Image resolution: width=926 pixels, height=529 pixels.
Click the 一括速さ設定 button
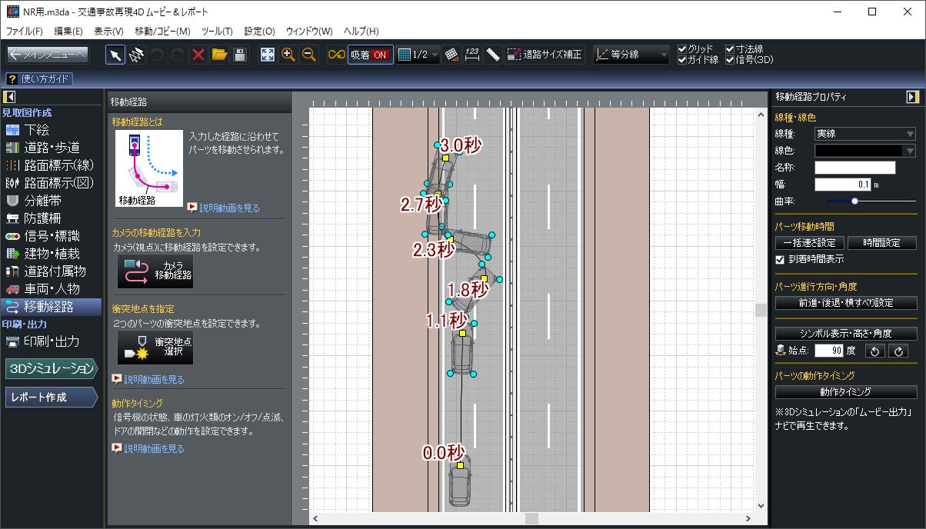(809, 243)
